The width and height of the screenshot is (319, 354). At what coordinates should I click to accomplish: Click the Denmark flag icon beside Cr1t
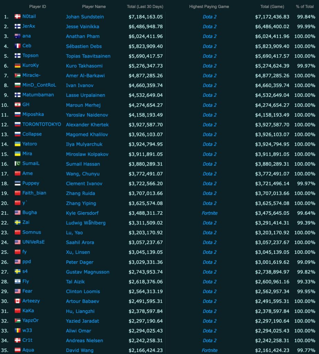tap(18, 340)
